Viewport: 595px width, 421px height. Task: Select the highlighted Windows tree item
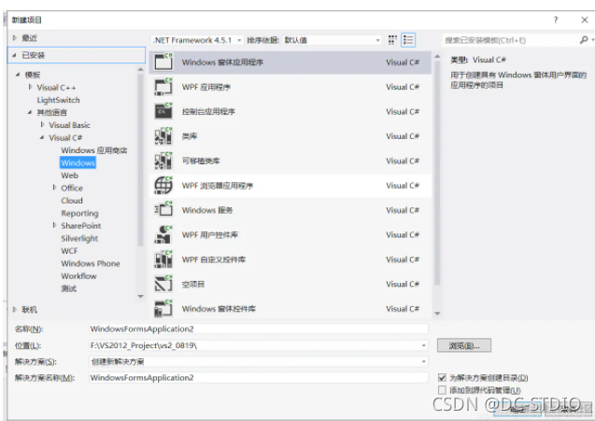coord(78,162)
